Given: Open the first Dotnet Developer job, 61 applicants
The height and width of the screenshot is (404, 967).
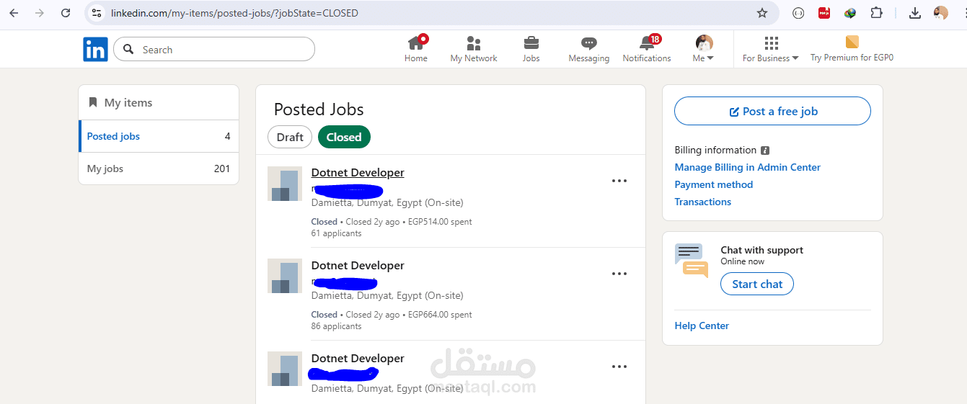Looking at the screenshot, I should (358, 172).
